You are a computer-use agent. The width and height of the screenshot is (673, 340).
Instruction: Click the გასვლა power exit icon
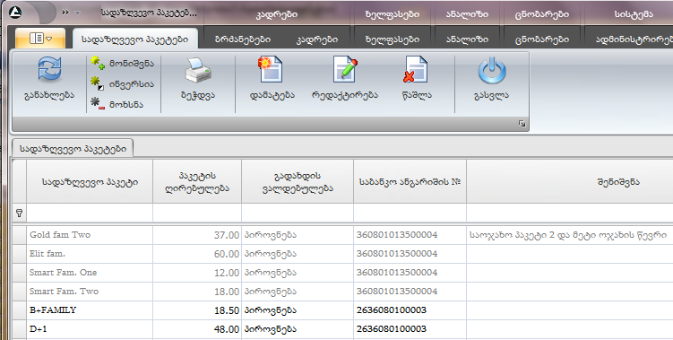tap(492, 71)
